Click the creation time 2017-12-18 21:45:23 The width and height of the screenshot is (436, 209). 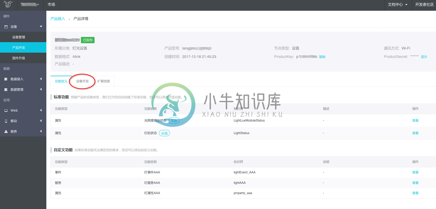tap(199, 57)
